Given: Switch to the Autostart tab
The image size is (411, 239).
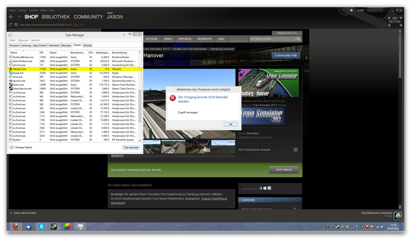Looking at the screenshot, I should (54, 45).
